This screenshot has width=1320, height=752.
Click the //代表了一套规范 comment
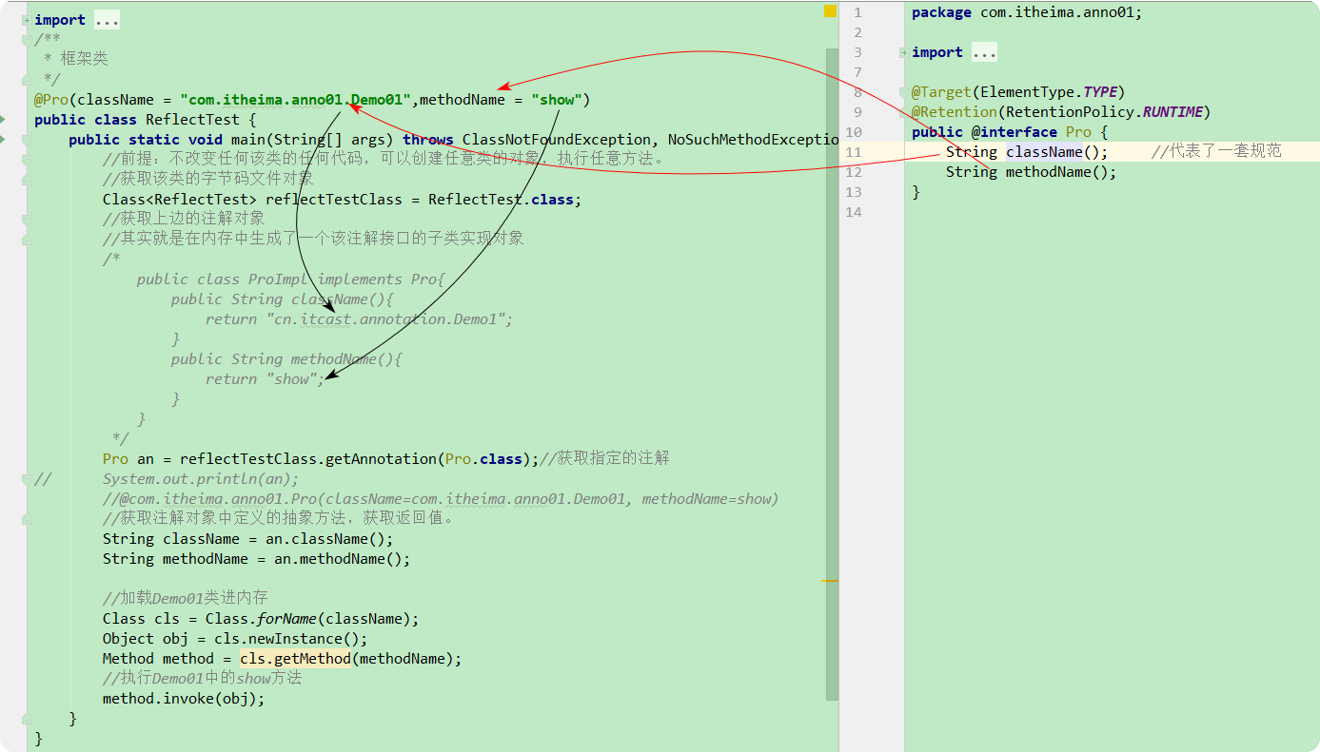click(x=1216, y=152)
